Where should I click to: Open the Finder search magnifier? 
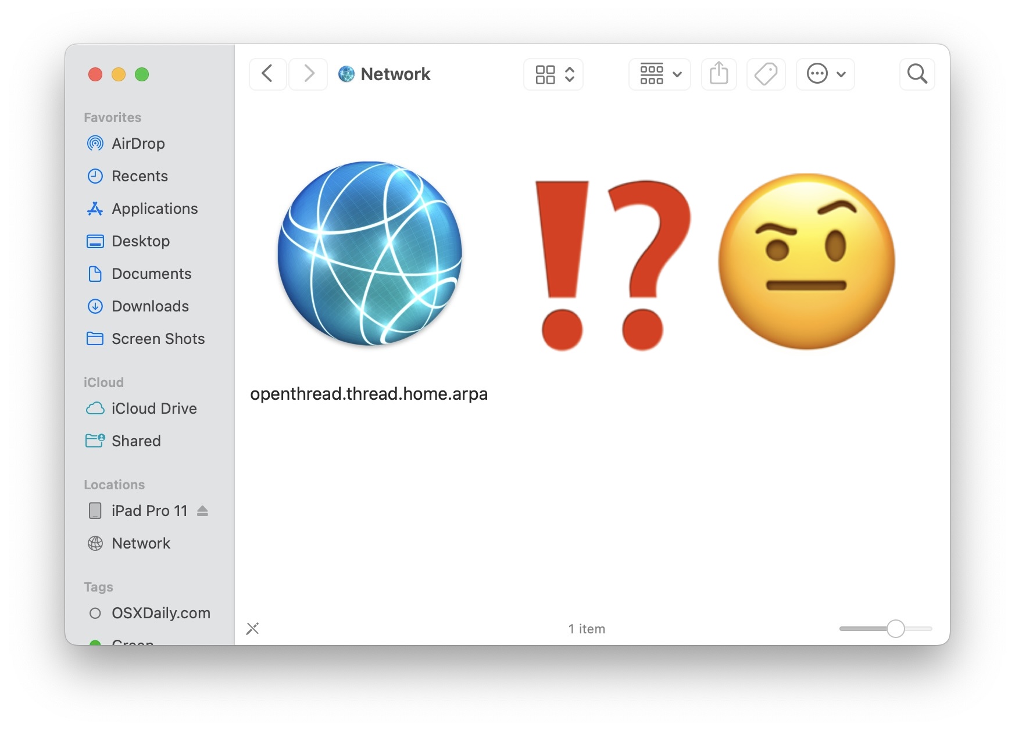point(917,74)
